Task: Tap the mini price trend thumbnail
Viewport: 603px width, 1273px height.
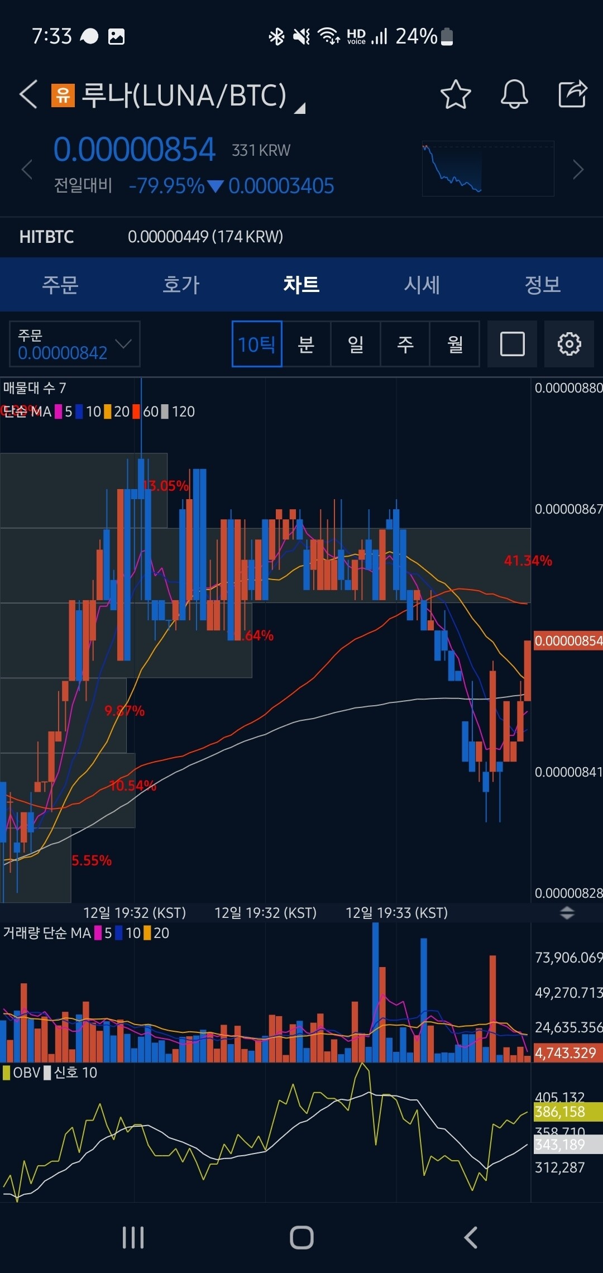Action: [x=487, y=169]
